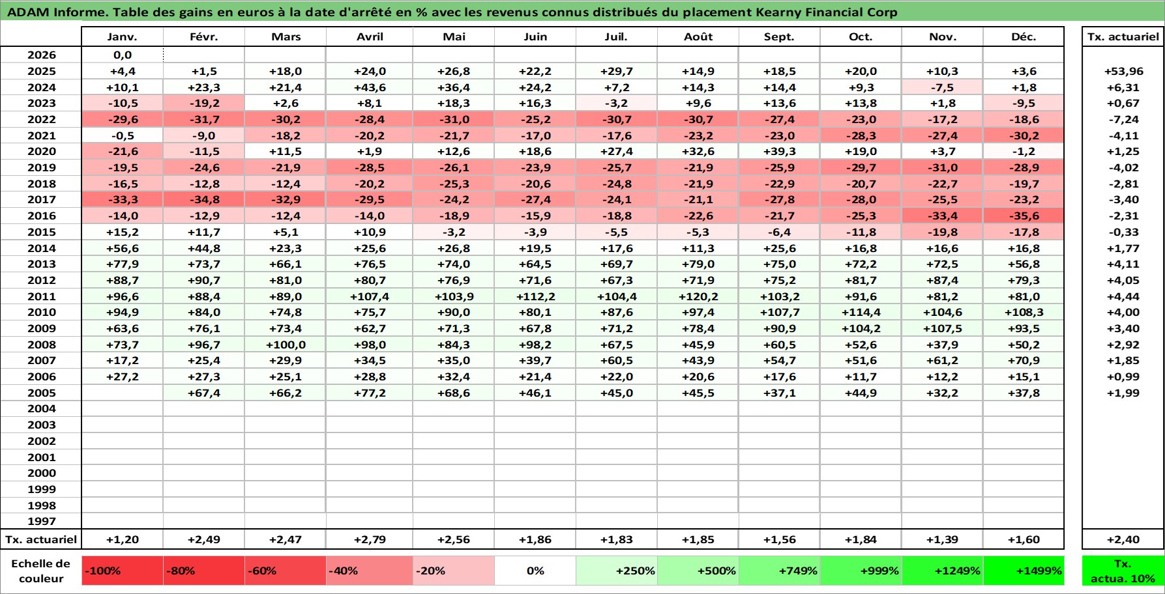The image size is (1165, 594).
Task: Select the +1,20 January actuarial rate
Action: (123, 539)
